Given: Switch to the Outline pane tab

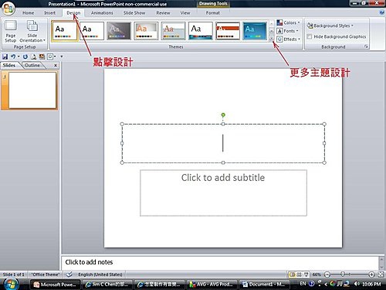Looking at the screenshot, I should [32, 65].
